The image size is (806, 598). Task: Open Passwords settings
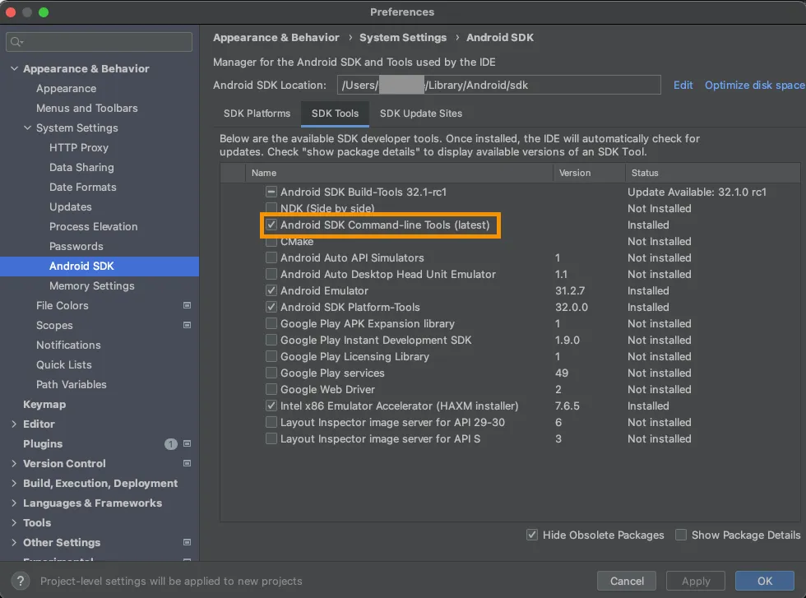(76, 246)
